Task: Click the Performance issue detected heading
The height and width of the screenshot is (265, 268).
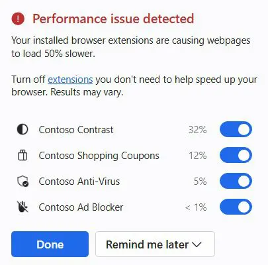Action: [113, 19]
